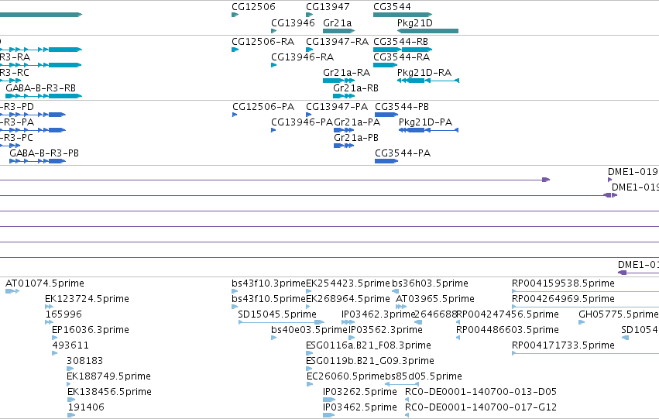Select the RC0-DE0001-140700-017-G12 label

click(x=481, y=407)
